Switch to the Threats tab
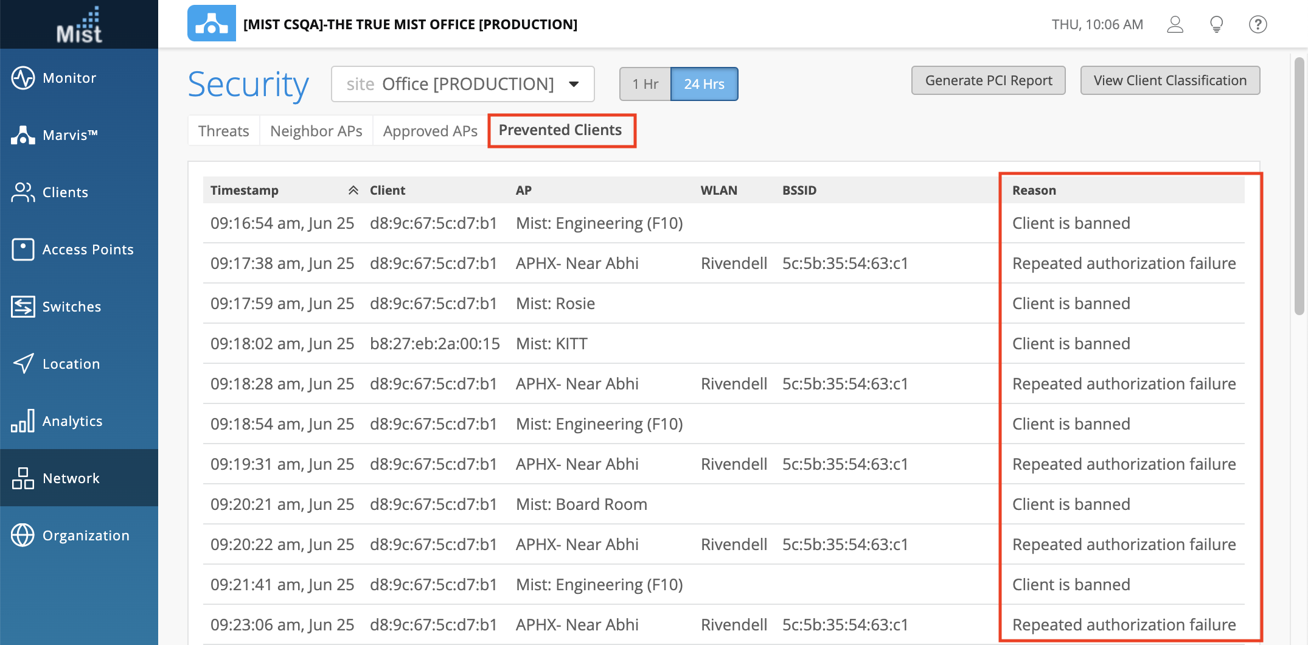The width and height of the screenshot is (1308, 645). (223, 131)
